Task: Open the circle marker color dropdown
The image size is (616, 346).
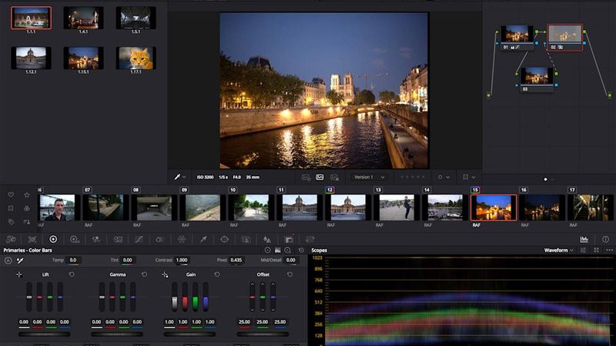Action: click(444, 178)
